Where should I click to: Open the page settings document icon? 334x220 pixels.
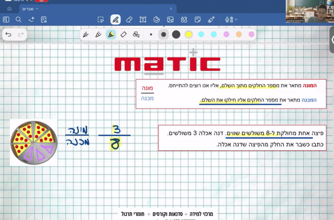[44, 20]
